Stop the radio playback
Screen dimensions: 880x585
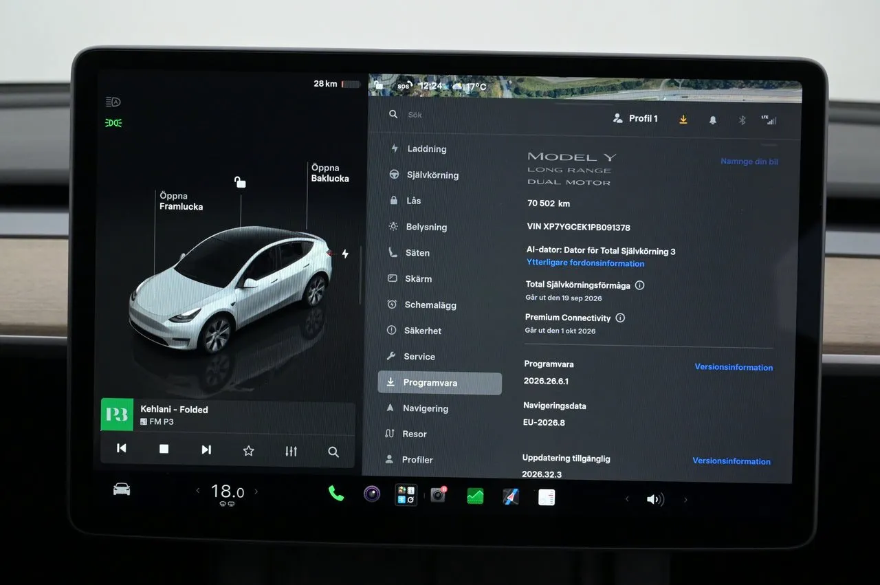click(x=164, y=449)
